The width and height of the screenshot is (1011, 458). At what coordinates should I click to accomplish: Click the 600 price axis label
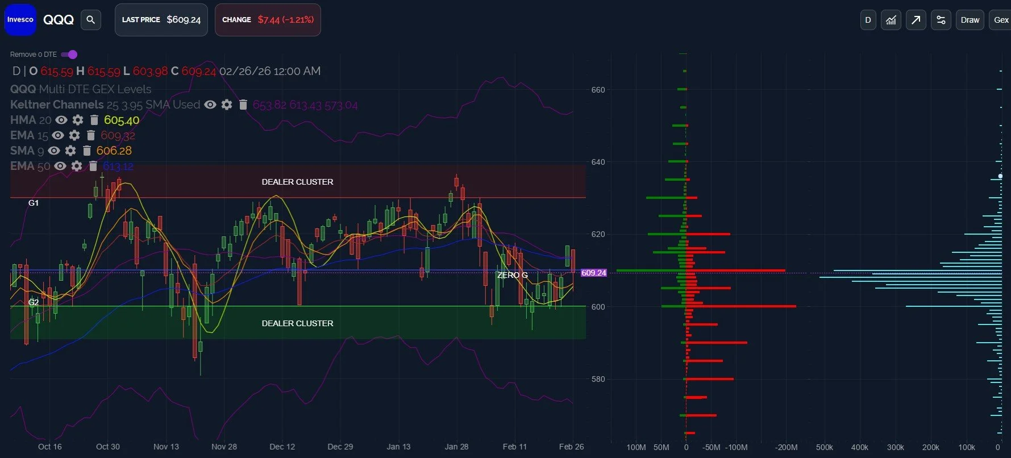coord(598,307)
